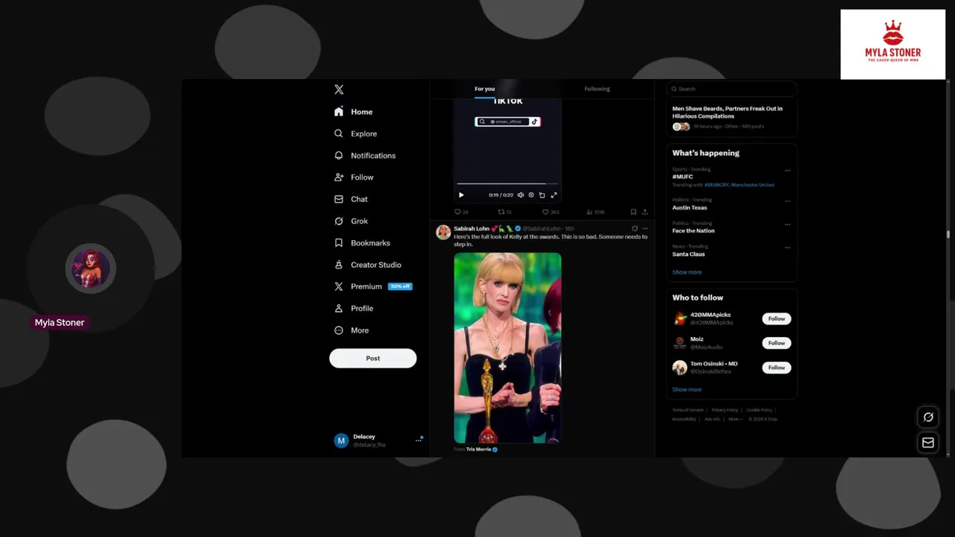This screenshot has height=537, width=955.
Task: Open the Austin Texas trend
Action: [689, 207]
